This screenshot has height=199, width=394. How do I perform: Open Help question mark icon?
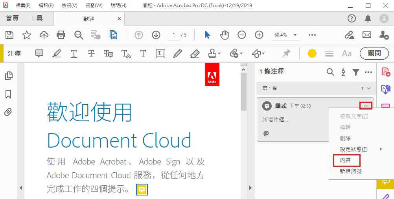point(352,18)
